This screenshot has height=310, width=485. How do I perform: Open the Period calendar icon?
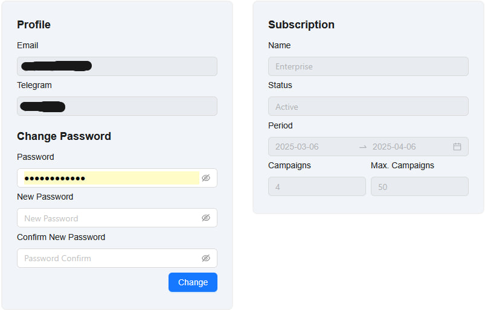[457, 147]
